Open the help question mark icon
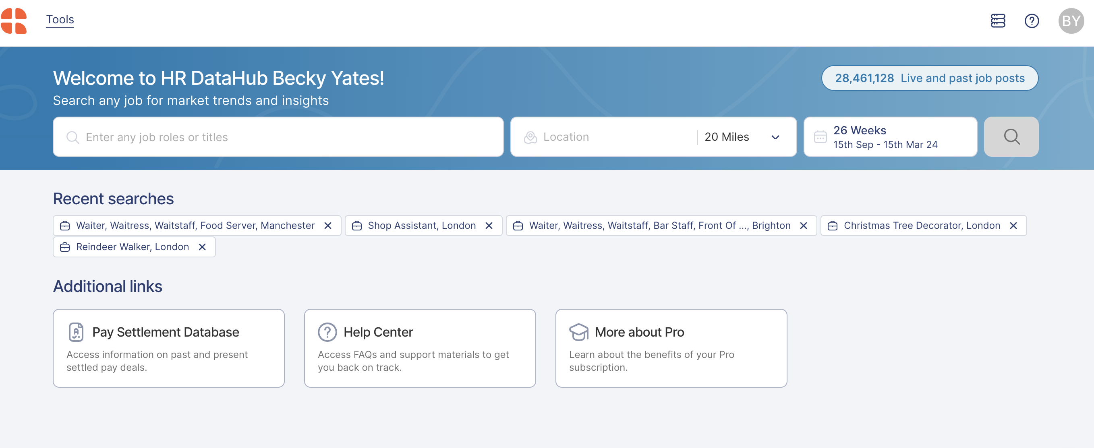The width and height of the screenshot is (1094, 448). [x=1032, y=21]
